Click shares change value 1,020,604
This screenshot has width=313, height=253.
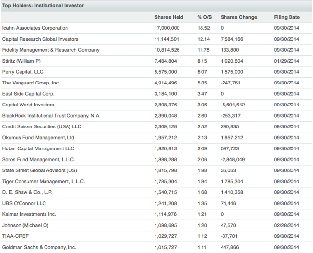pos(232,61)
